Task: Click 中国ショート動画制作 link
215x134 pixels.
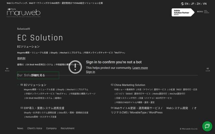Action: [124, 89]
